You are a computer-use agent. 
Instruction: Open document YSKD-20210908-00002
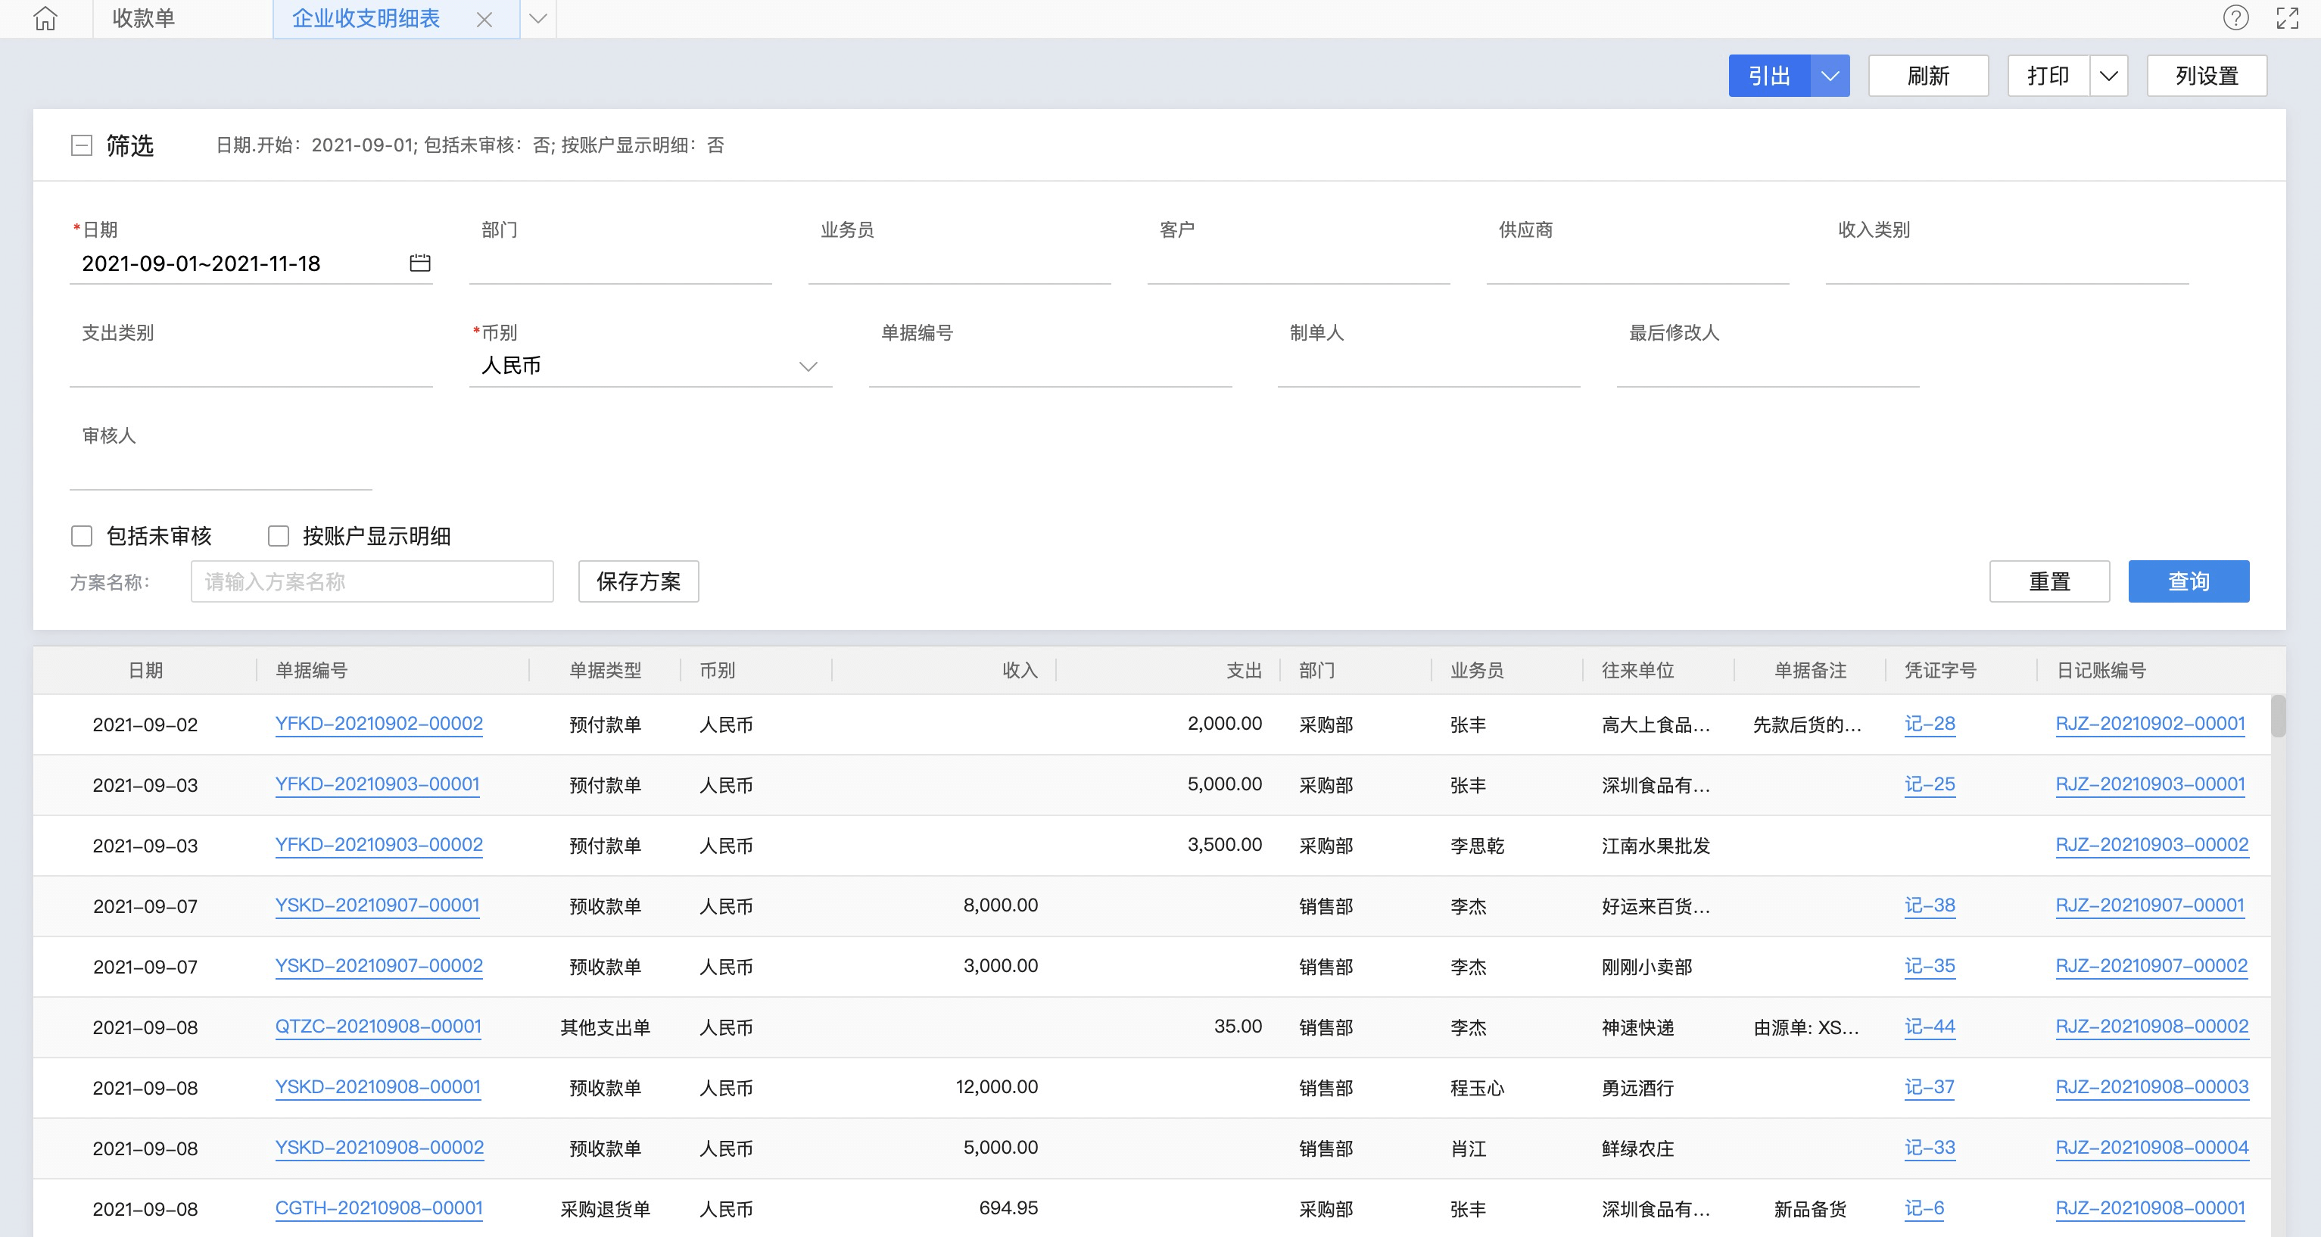379,1147
